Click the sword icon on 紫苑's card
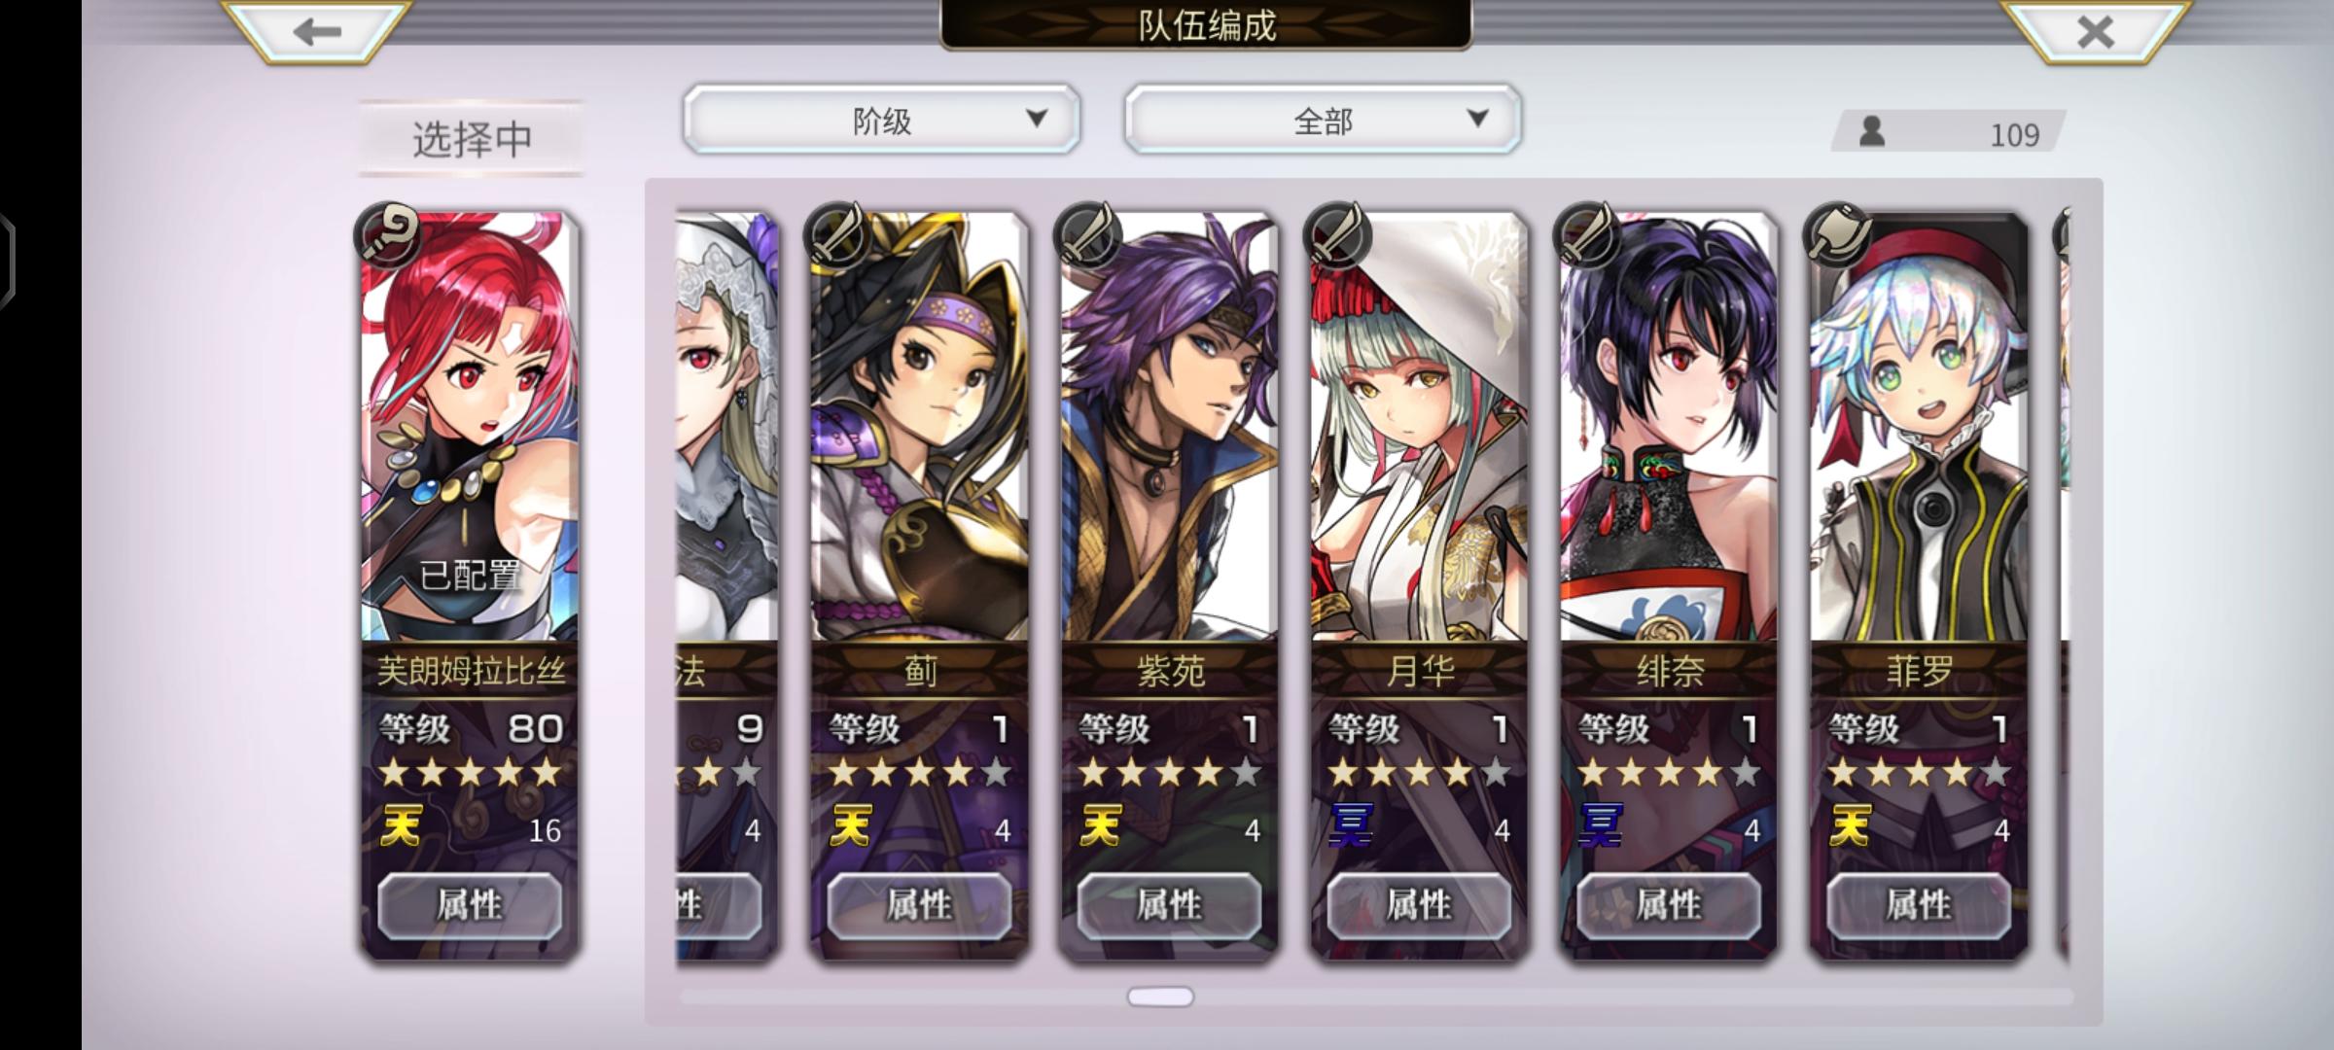This screenshot has height=1050, width=2334. point(1086,235)
